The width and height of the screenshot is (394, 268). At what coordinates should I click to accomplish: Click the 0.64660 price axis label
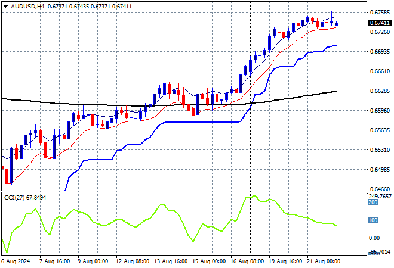coord(380,189)
